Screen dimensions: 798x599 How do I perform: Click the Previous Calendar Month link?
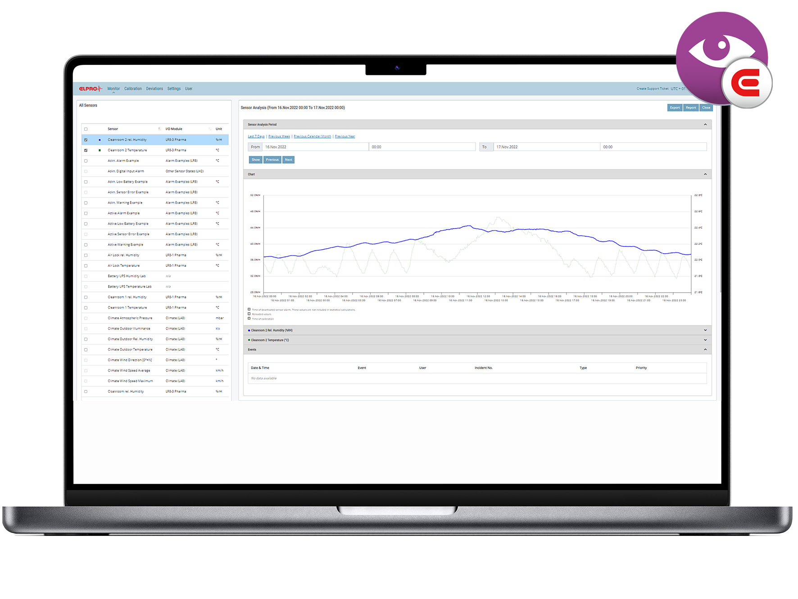tap(312, 137)
